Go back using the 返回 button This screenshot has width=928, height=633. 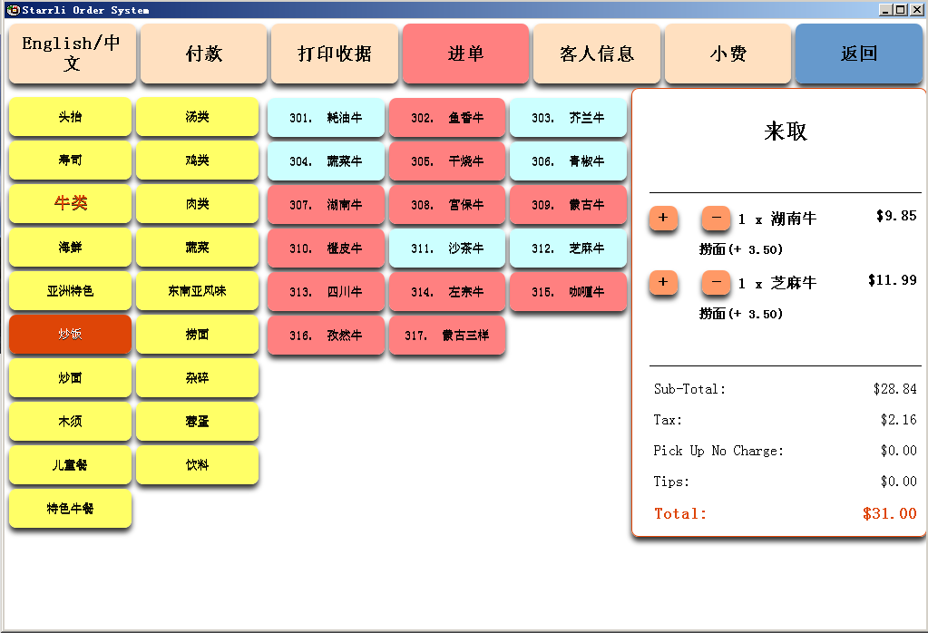pyautogui.click(x=858, y=54)
